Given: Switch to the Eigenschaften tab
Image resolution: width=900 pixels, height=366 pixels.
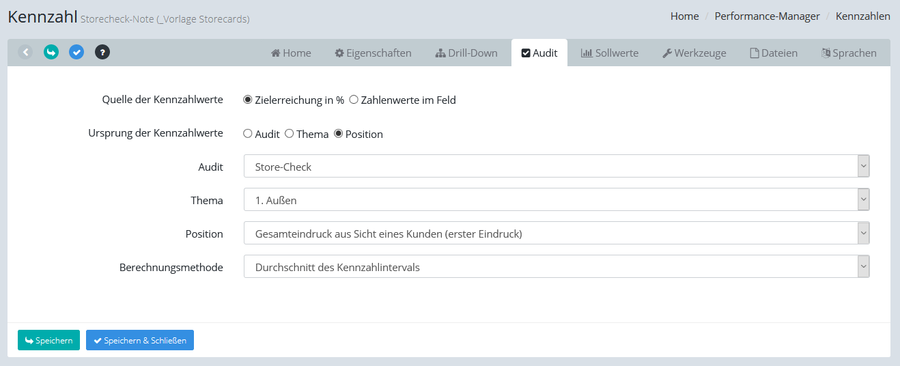Looking at the screenshot, I should 373,53.
